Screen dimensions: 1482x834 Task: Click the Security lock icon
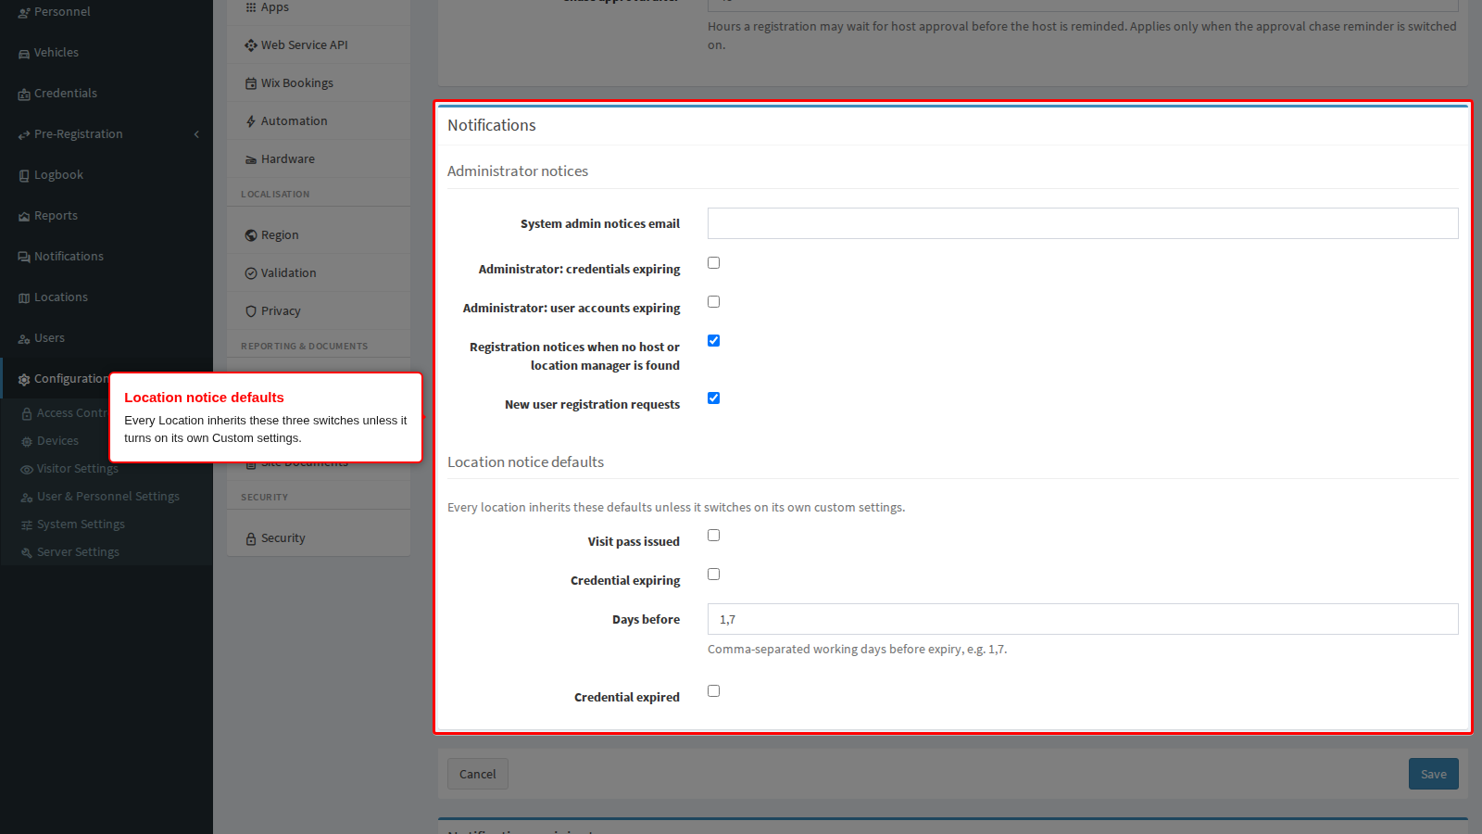point(251,539)
